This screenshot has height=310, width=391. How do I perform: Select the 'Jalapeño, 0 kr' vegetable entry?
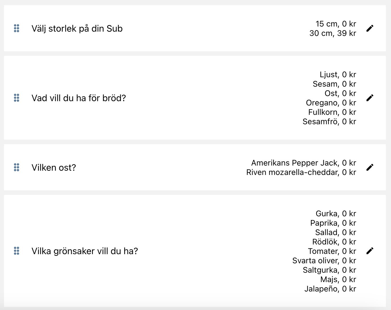pos(330,289)
